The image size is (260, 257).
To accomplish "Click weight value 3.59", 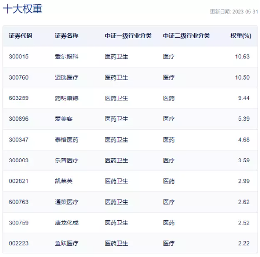I will tap(244, 160).
